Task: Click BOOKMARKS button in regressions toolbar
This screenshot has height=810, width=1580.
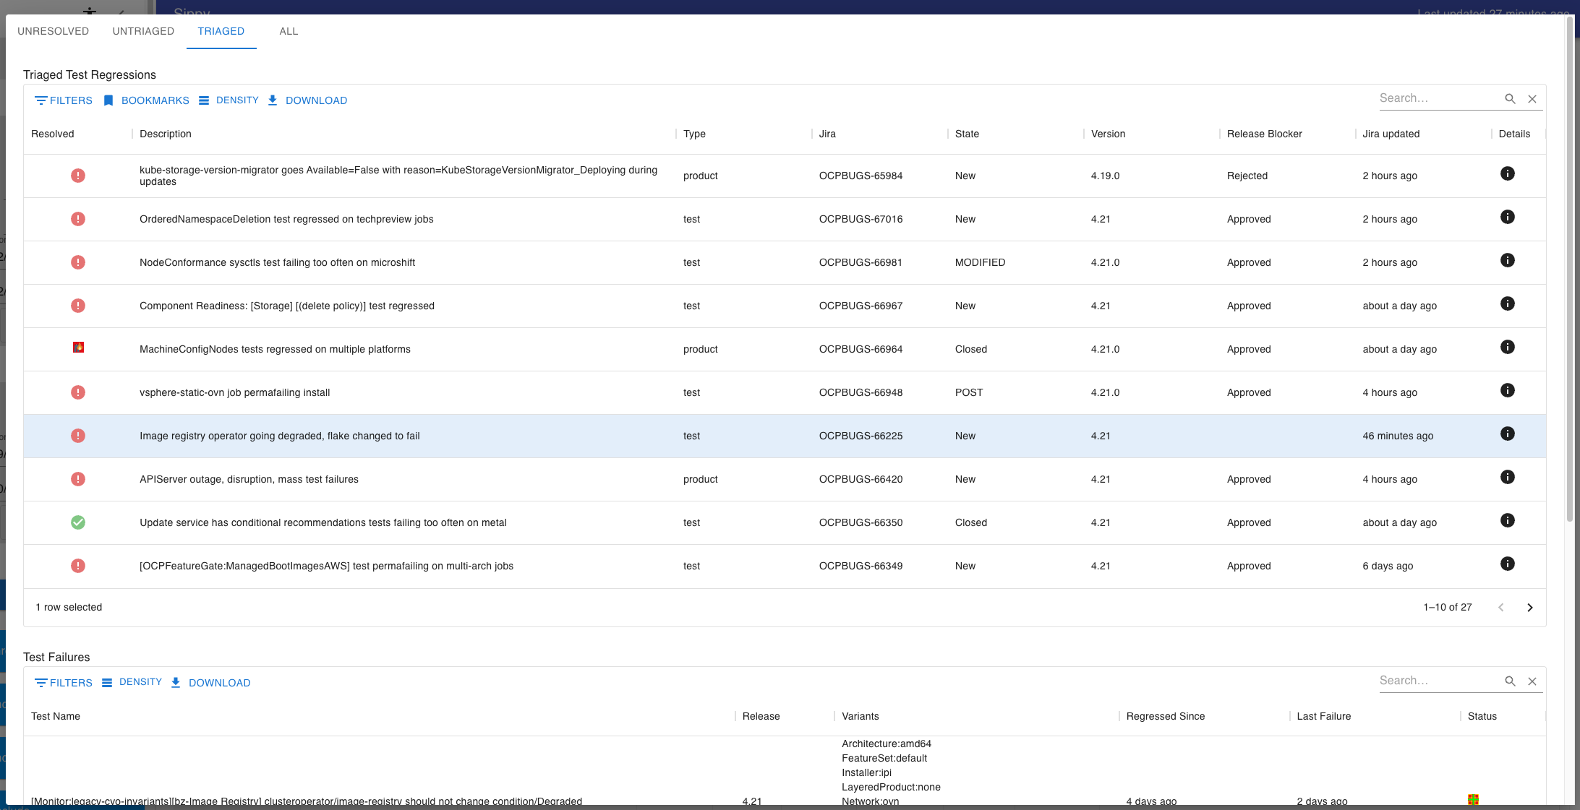Action: coord(146,100)
